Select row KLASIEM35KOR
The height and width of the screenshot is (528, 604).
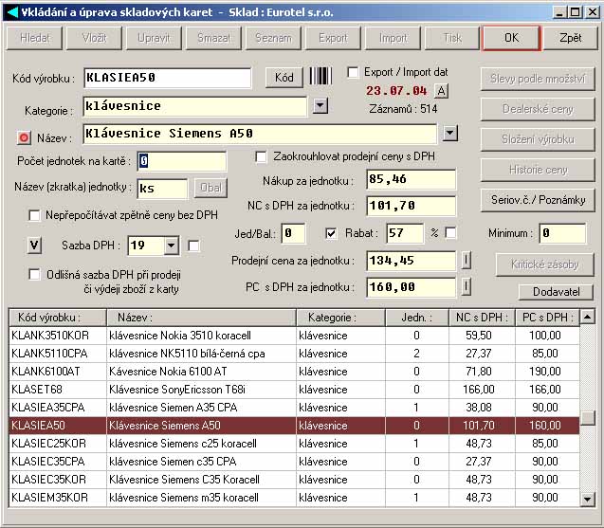click(x=294, y=498)
